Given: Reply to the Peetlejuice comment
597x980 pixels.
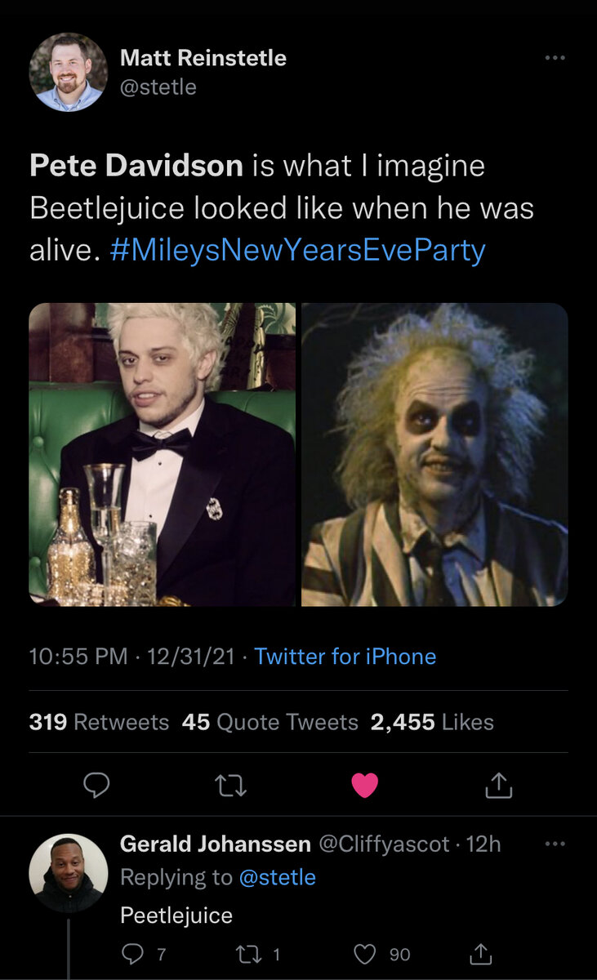Looking at the screenshot, I should (132, 954).
